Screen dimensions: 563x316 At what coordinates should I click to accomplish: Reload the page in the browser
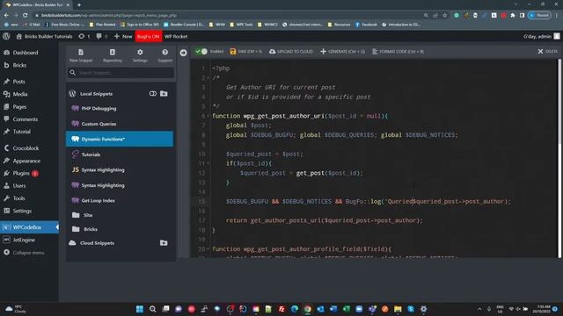pyautogui.click(x=25, y=16)
